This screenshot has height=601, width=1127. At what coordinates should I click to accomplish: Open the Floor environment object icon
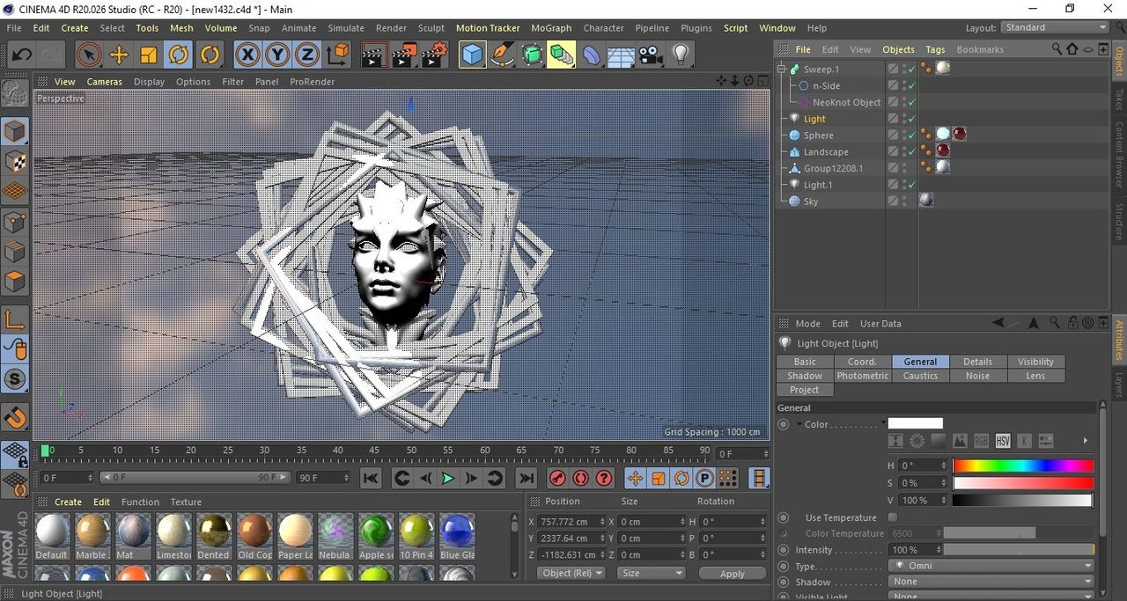(x=622, y=55)
